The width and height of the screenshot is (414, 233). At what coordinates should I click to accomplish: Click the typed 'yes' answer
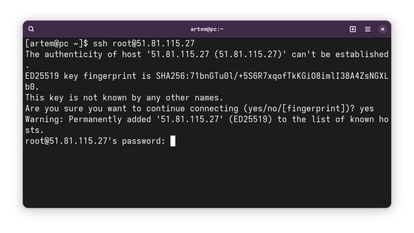(x=367, y=109)
